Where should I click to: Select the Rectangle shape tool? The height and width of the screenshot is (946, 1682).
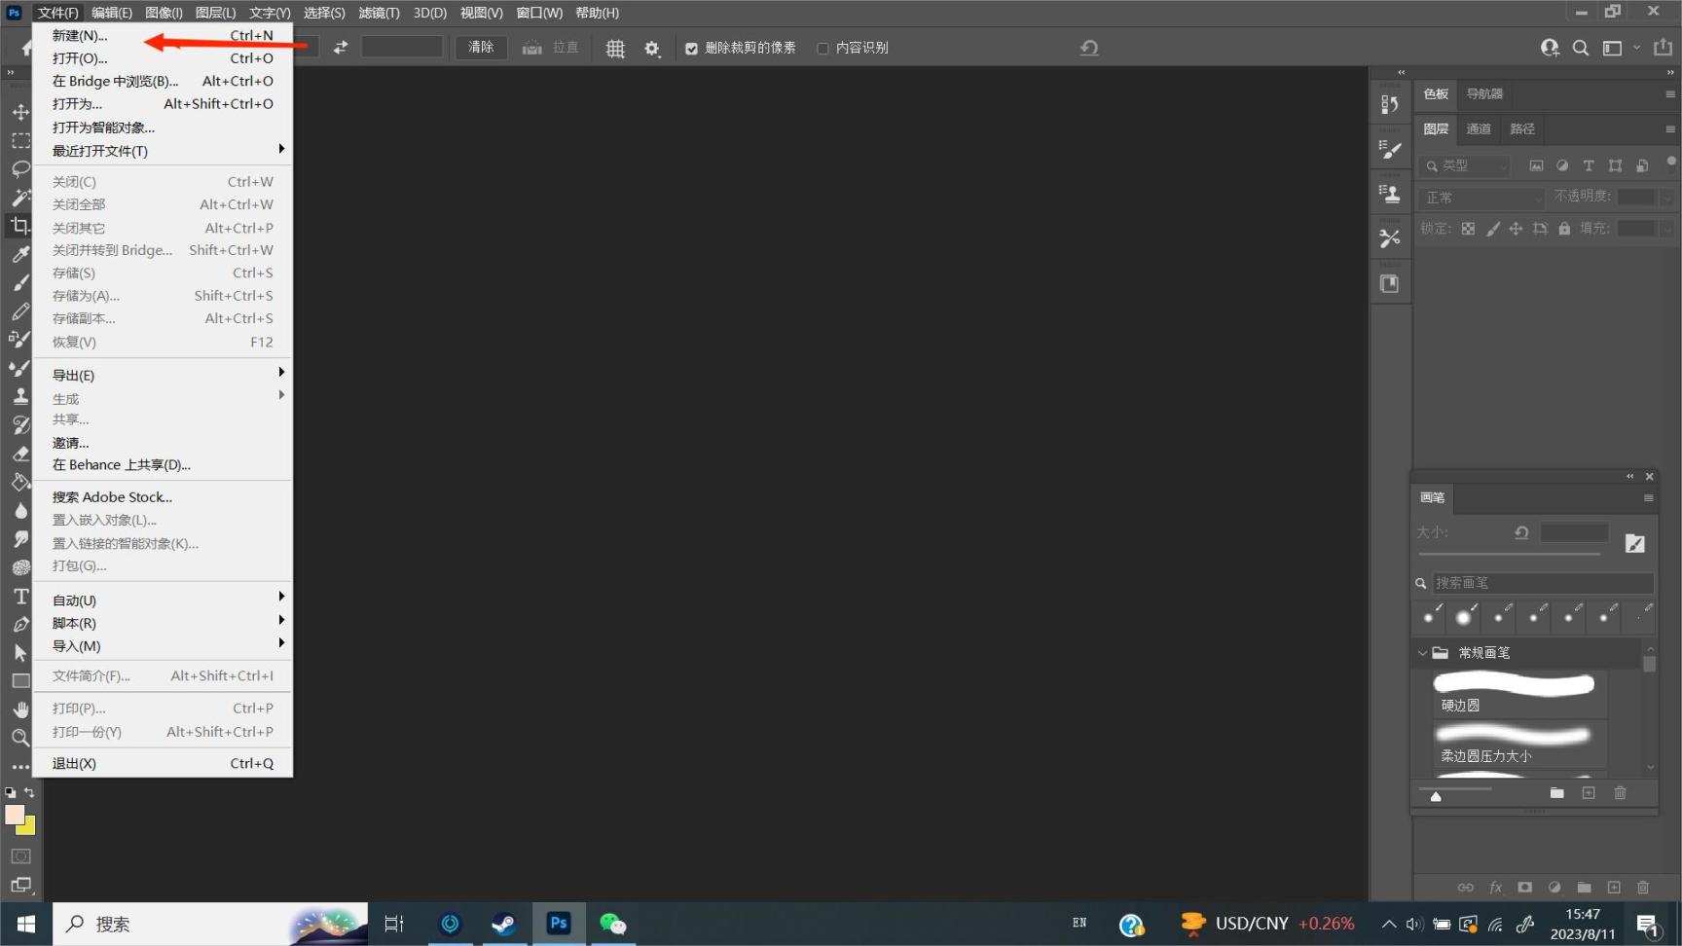[x=20, y=681]
